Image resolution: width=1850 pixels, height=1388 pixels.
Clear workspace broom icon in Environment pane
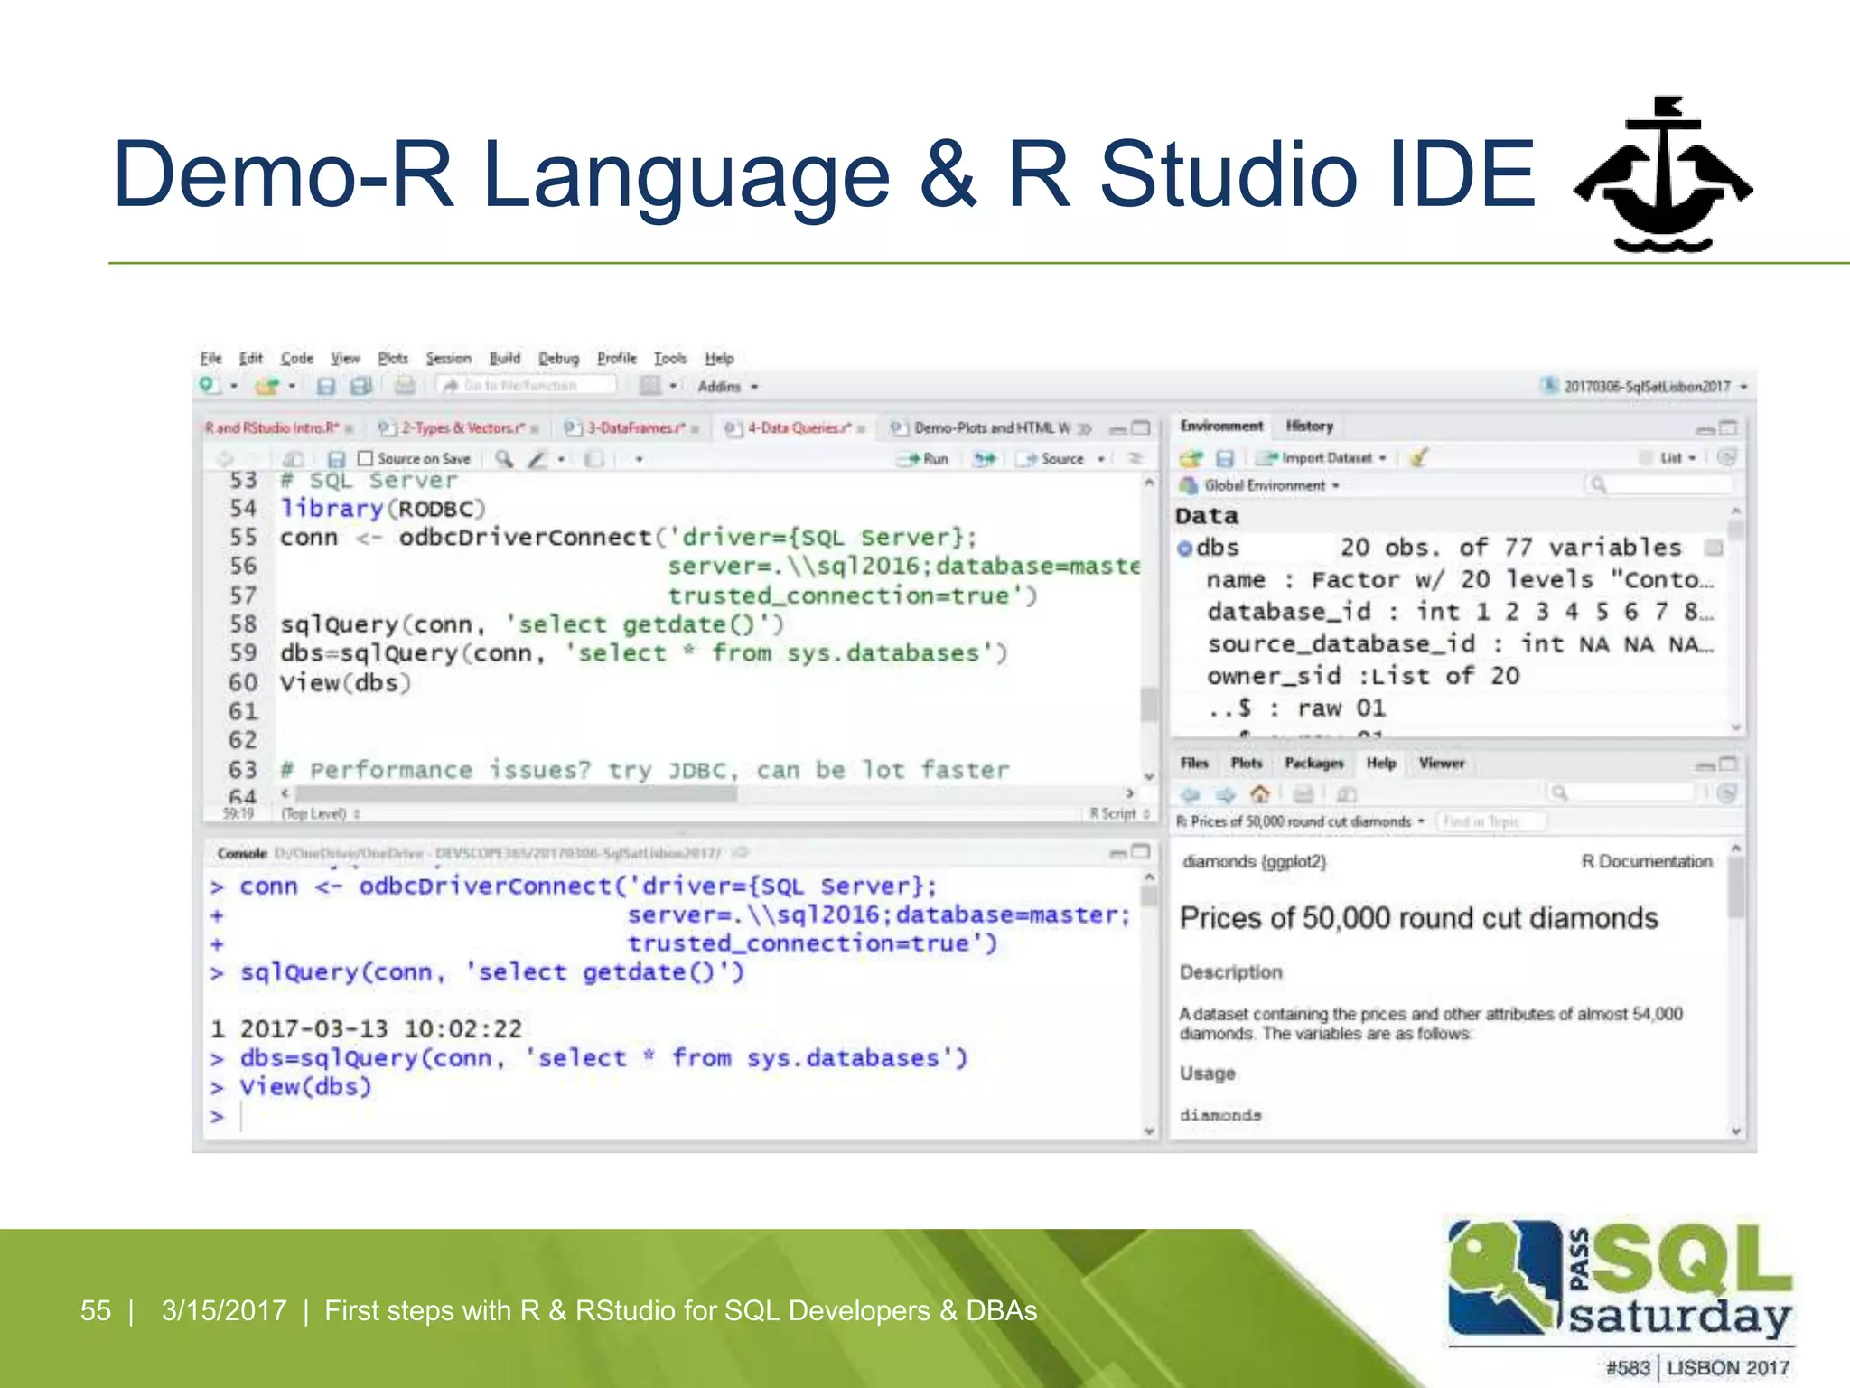[1419, 457]
